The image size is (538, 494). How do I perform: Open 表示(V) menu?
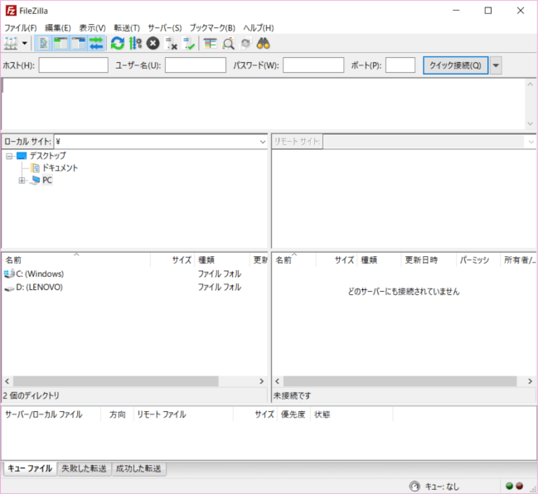(x=92, y=28)
